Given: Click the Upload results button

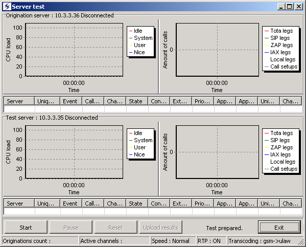Looking at the screenshot, I should (161, 228).
